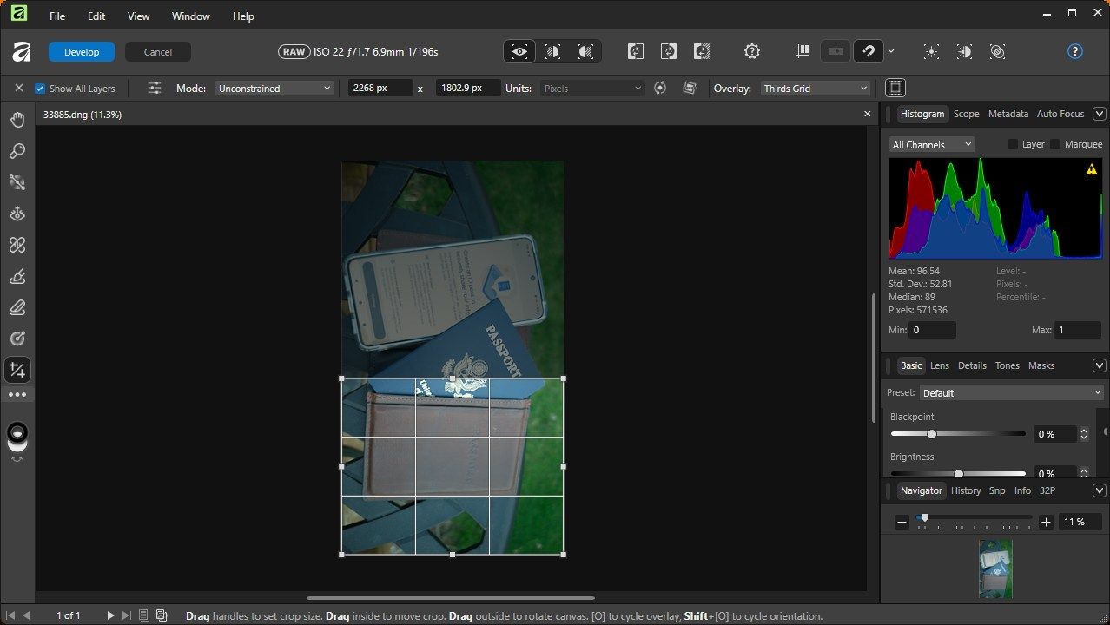Toggle the sun icon for clipped highlights
This screenshot has height=625, width=1110.
coord(931,52)
